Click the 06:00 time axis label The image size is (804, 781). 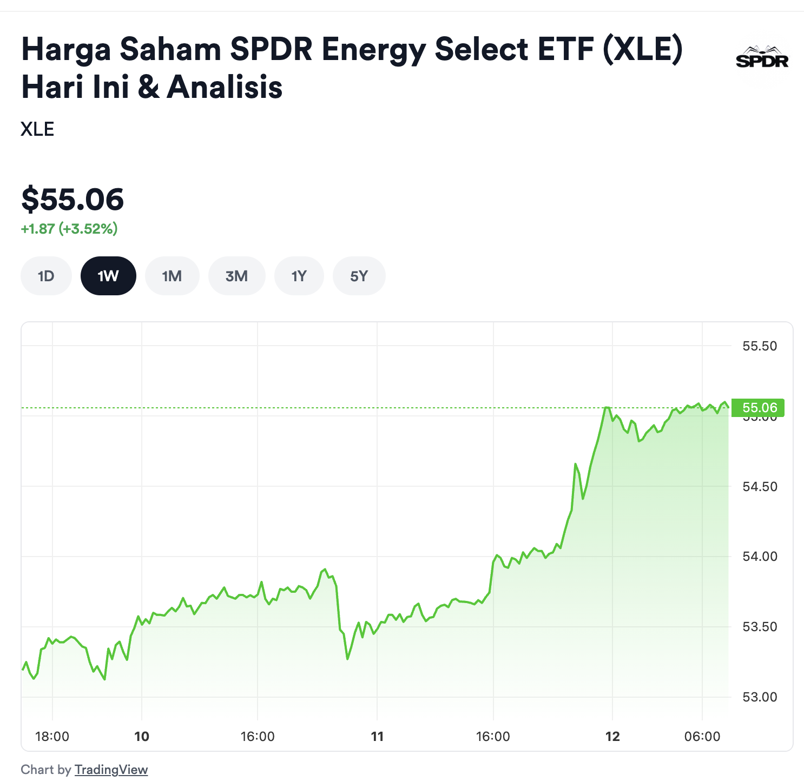tap(702, 737)
